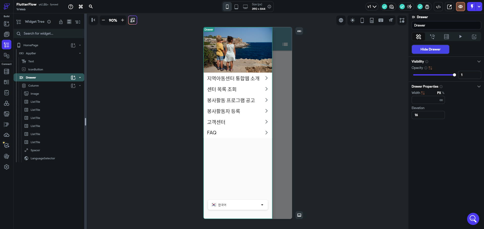The height and width of the screenshot is (229, 484).
Task: Open the comments chat icon
Action: (391, 7)
